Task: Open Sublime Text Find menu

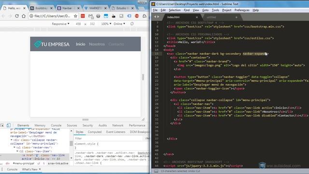Action: click(187, 10)
